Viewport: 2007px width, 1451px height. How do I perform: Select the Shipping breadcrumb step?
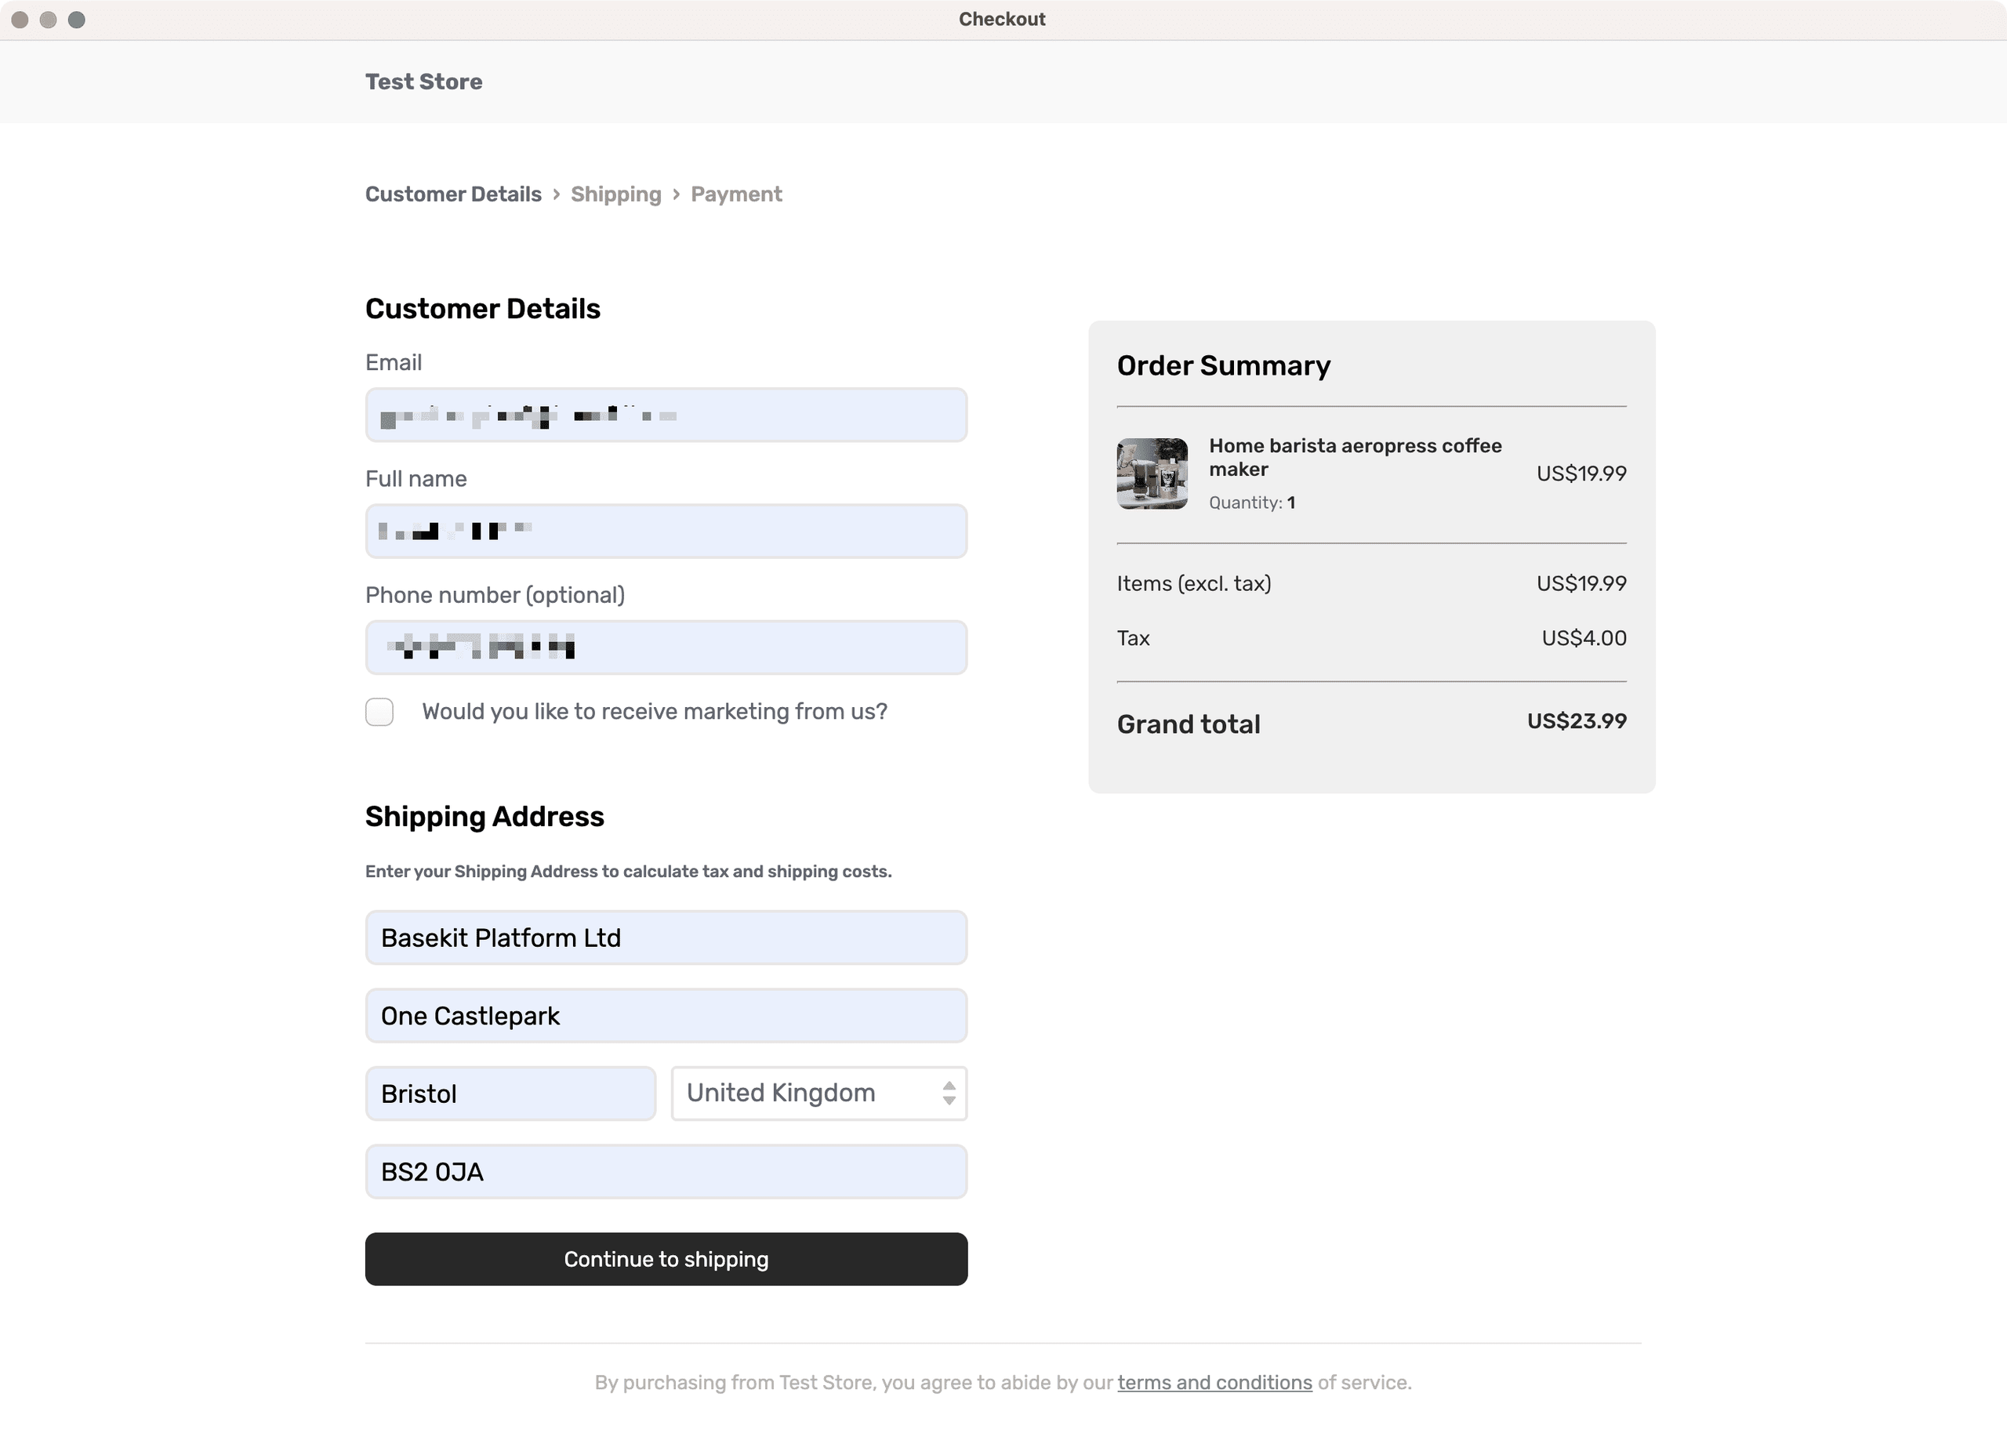click(616, 194)
